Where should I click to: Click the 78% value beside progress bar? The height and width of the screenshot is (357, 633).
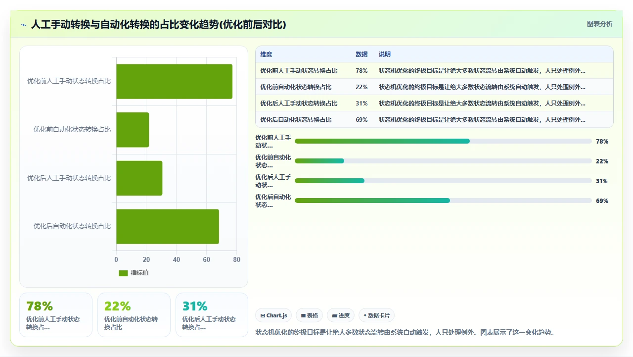click(x=602, y=142)
